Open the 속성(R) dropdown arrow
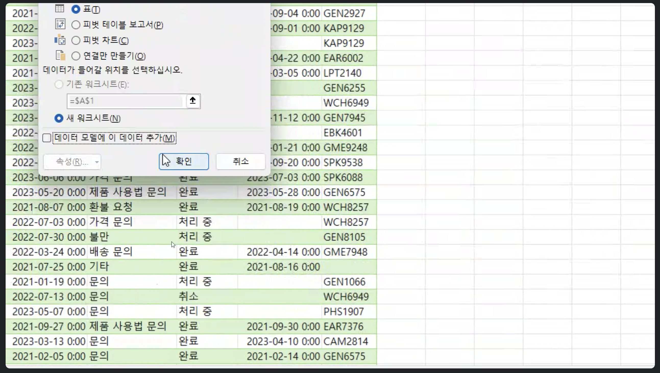The width and height of the screenshot is (660, 373). point(97,162)
